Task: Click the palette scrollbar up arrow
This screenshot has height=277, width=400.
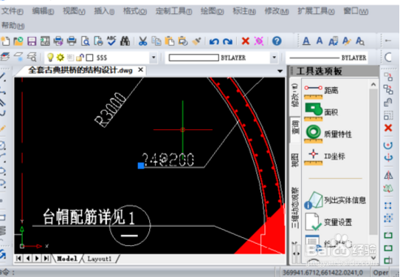Action: [373, 84]
